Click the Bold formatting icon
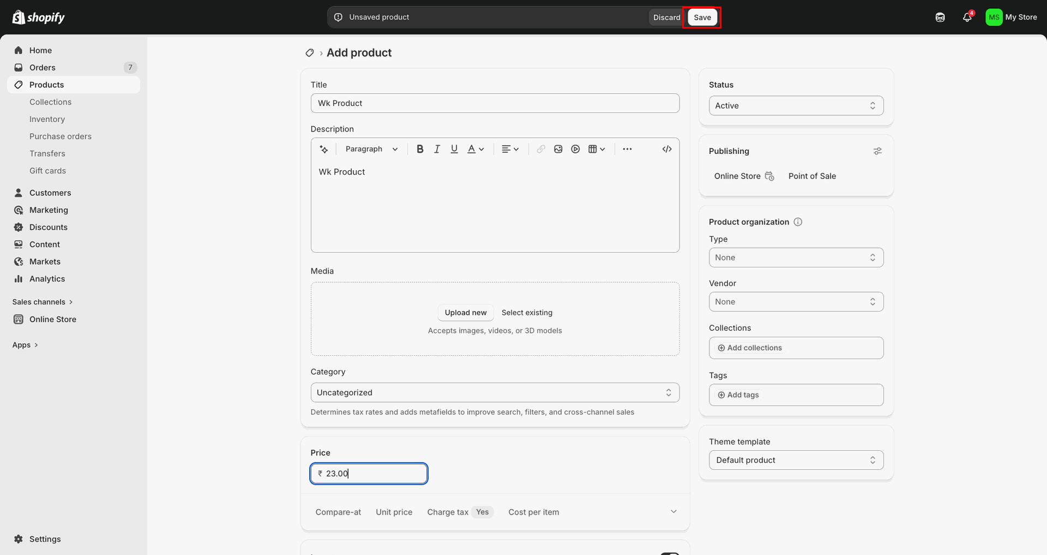This screenshot has height=555, width=1047. click(x=420, y=149)
